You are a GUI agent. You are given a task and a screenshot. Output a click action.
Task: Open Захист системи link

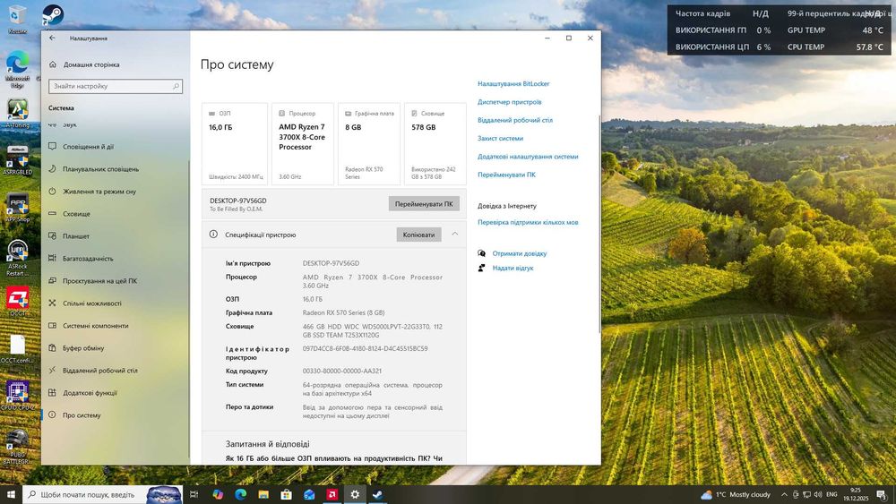click(500, 139)
